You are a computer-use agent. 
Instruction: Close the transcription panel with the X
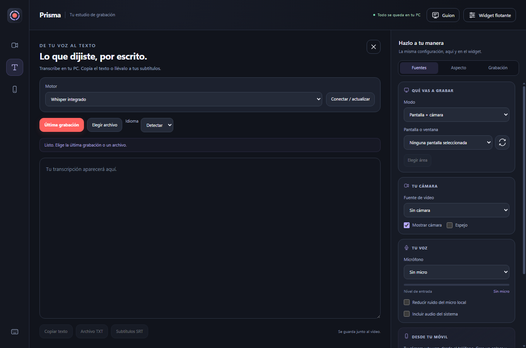pos(374,47)
